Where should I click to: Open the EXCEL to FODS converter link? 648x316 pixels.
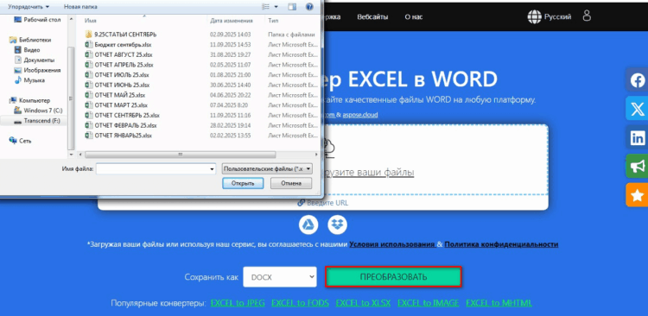(300, 303)
